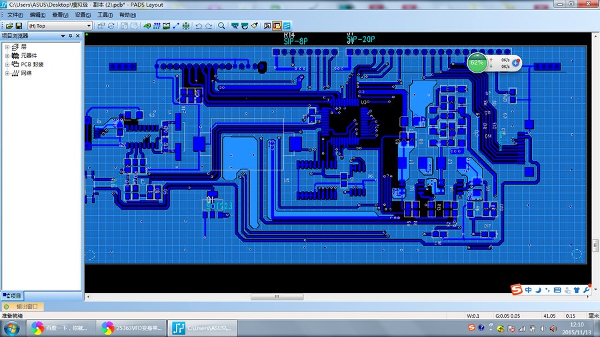Screen dimensions: 600x337
Task: Click the 输出窗口 button
Action: coord(22,306)
